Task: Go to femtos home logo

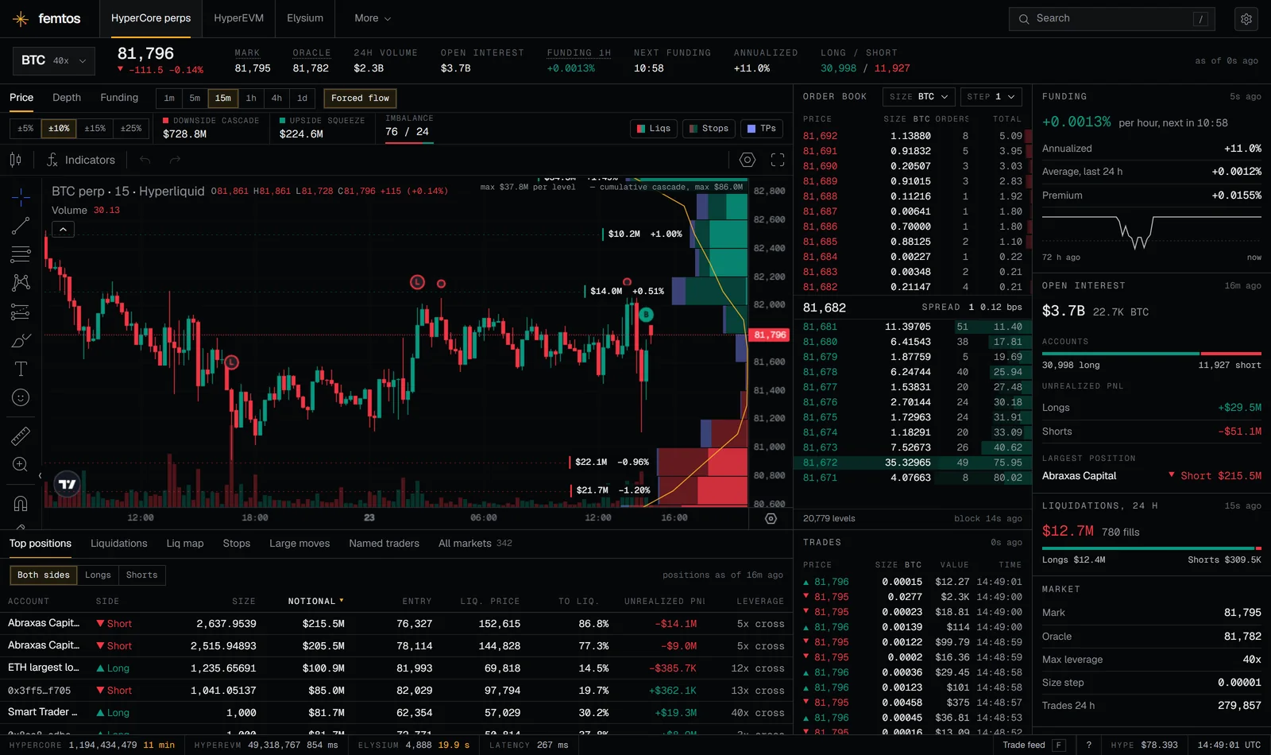Action: click(x=47, y=18)
